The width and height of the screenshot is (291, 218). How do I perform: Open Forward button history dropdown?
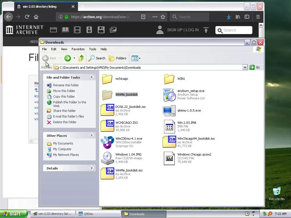click(74, 58)
